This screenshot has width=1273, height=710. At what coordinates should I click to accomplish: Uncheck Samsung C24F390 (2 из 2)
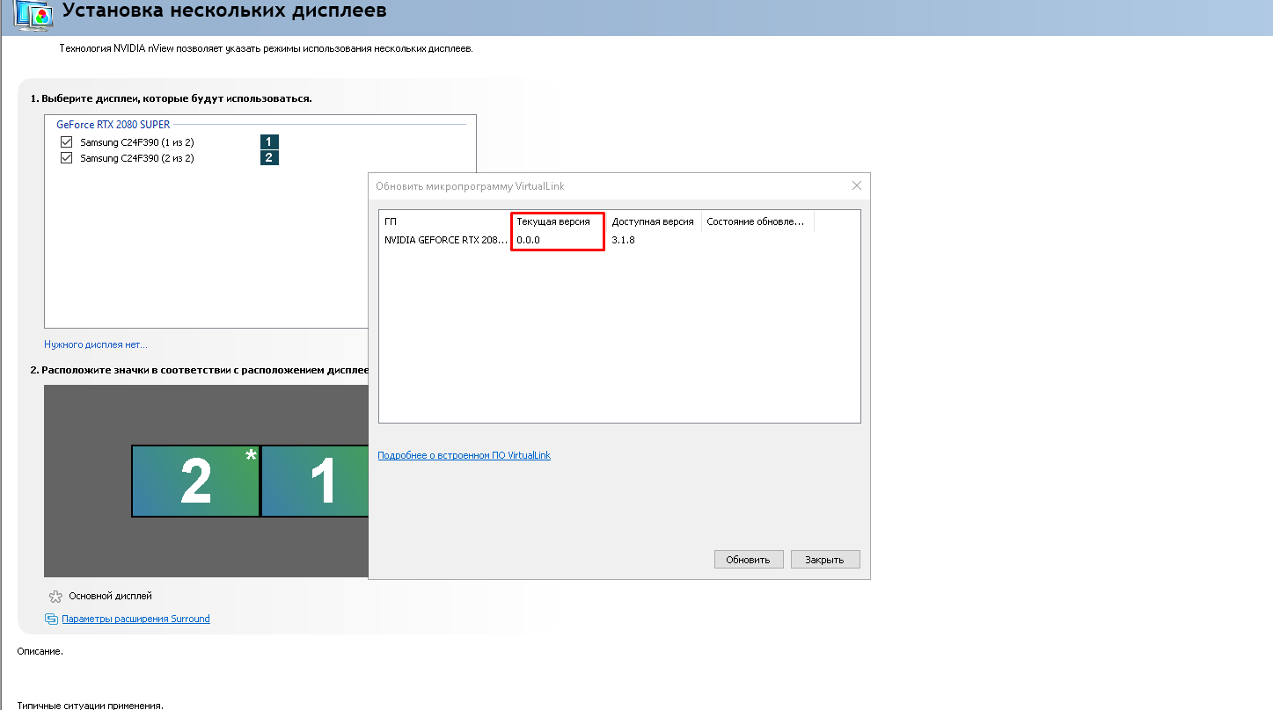[x=67, y=157]
